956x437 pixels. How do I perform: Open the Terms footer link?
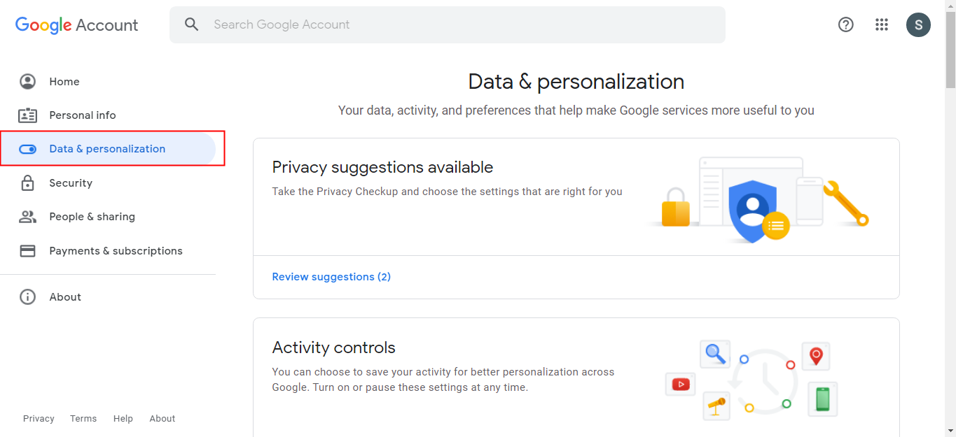[x=83, y=419]
